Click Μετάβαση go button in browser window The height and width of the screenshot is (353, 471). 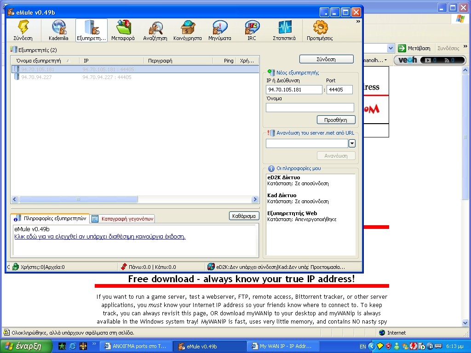coord(414,48)
